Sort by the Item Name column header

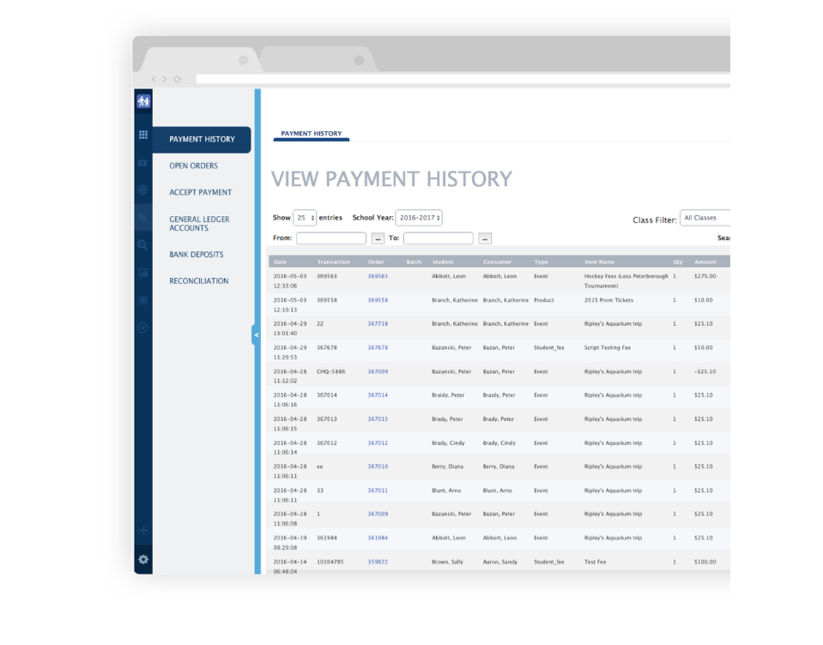(x=599, y=262)
